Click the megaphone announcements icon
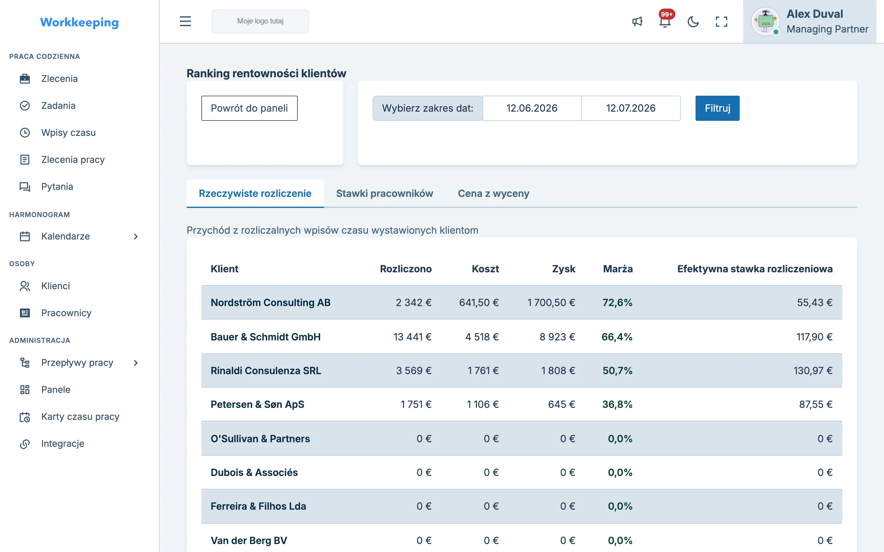The image size is (884, 552). [x=637, y=21]
